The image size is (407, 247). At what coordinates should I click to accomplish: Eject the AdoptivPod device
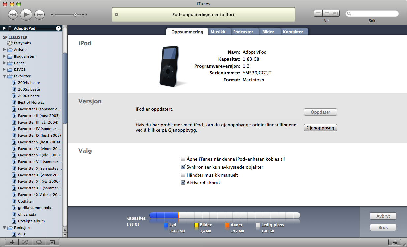coord(58,28)
